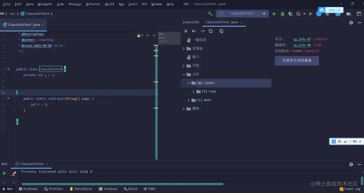Select the ClassInitTest.java editor tab
The image size is (364, 193).
click(24, 25)
